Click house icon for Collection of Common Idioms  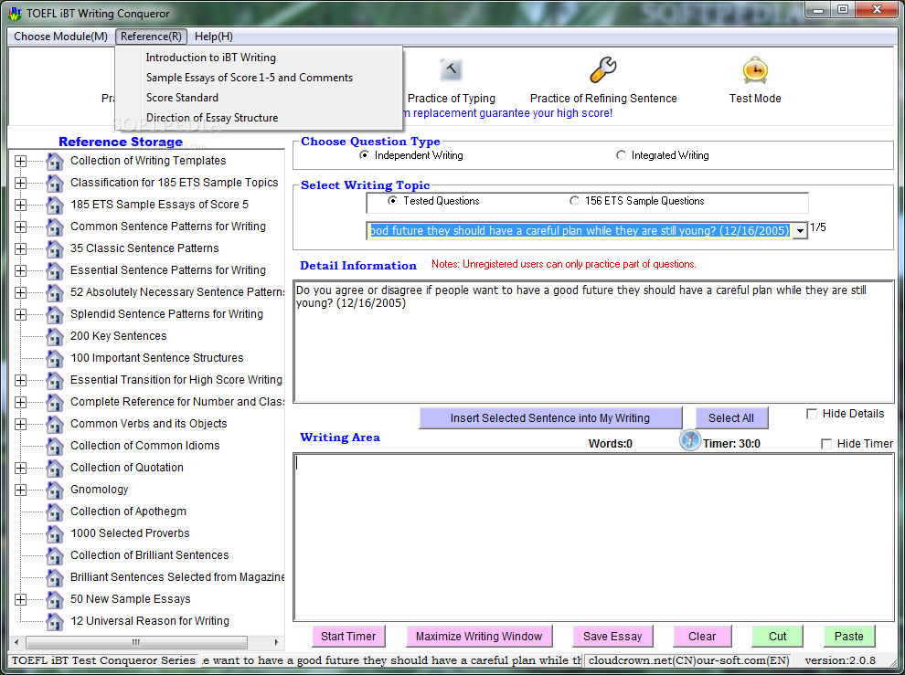tap(55, 446)
